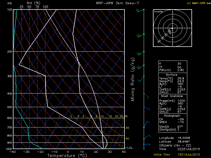The height and width of the screenshot is (158, 211).
Task: Click the TT value 50
Action: [x=179, y=67]
